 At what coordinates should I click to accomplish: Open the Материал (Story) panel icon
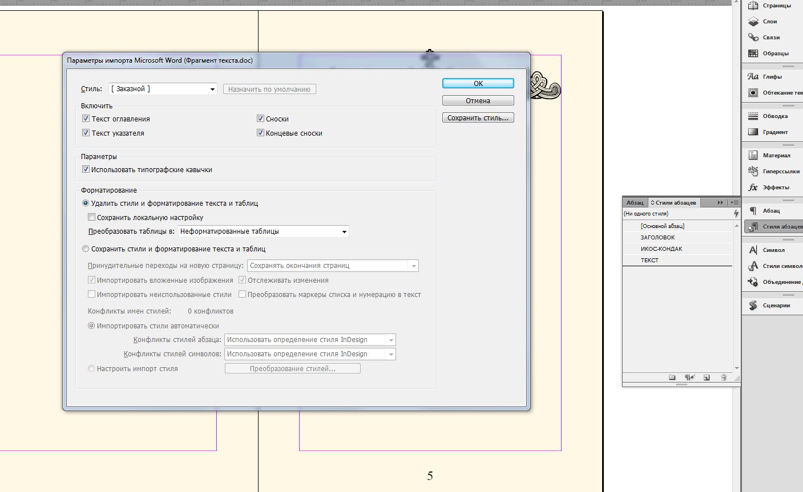(753, 156)
